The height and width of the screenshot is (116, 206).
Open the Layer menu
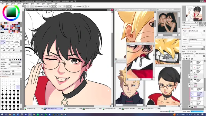tap(19, 4)
